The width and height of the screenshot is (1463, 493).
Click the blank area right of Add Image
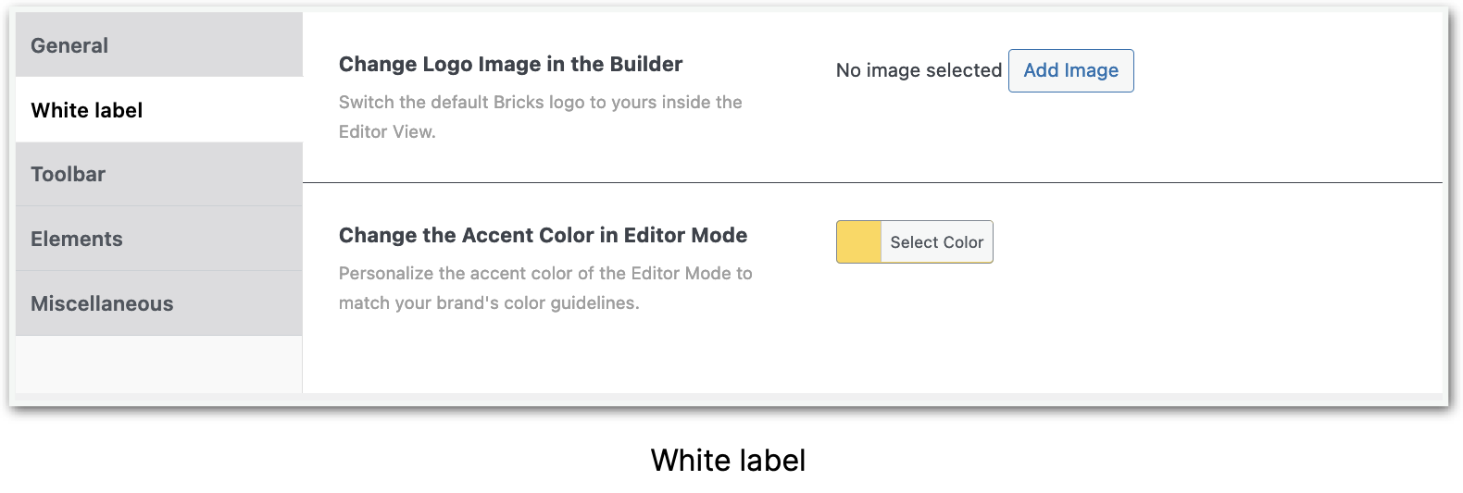(1287, 70)
